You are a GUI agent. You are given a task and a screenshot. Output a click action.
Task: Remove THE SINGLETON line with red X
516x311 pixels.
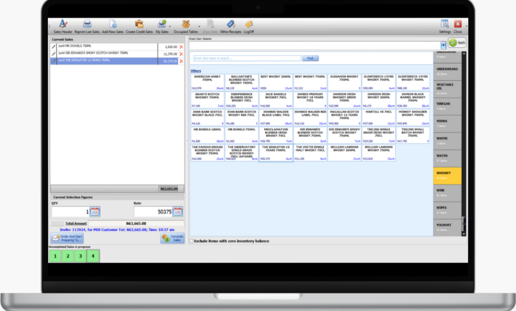click(x=181, y=61)
